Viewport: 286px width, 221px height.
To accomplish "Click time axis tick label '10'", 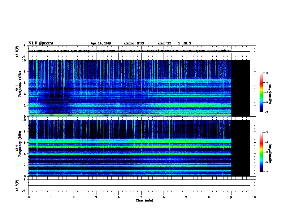I will [254, 197].
